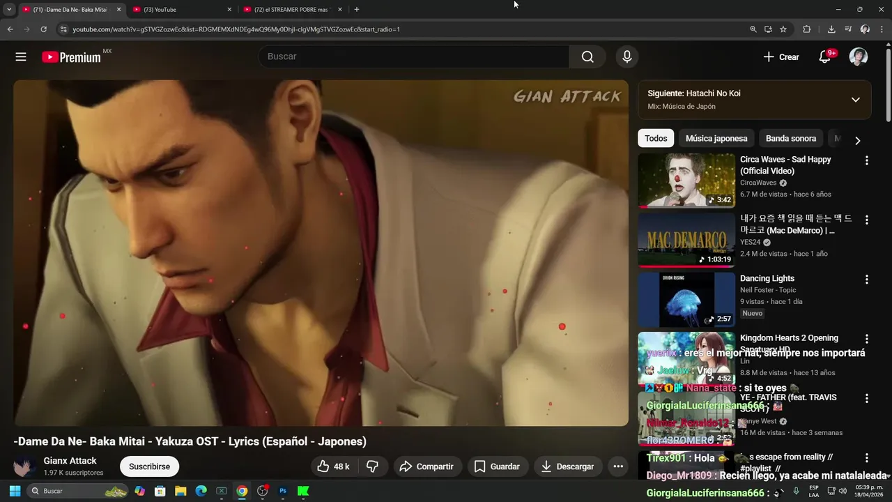
Task: Click the video player frame
Action: (321, 252)
